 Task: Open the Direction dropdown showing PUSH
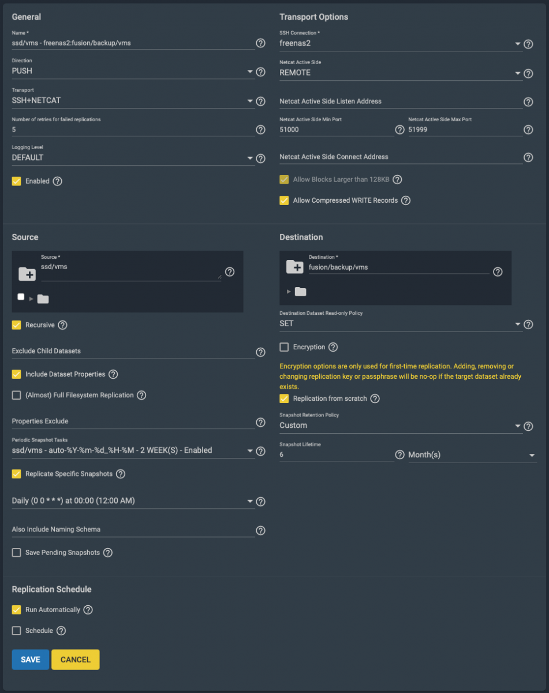133,72
